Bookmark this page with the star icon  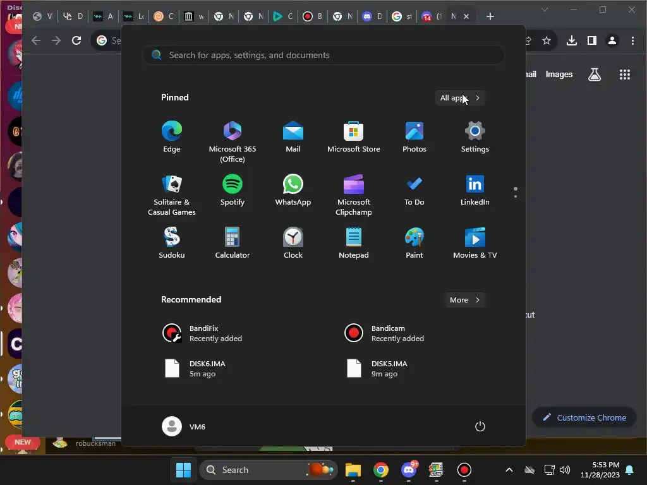coord(547,40)
